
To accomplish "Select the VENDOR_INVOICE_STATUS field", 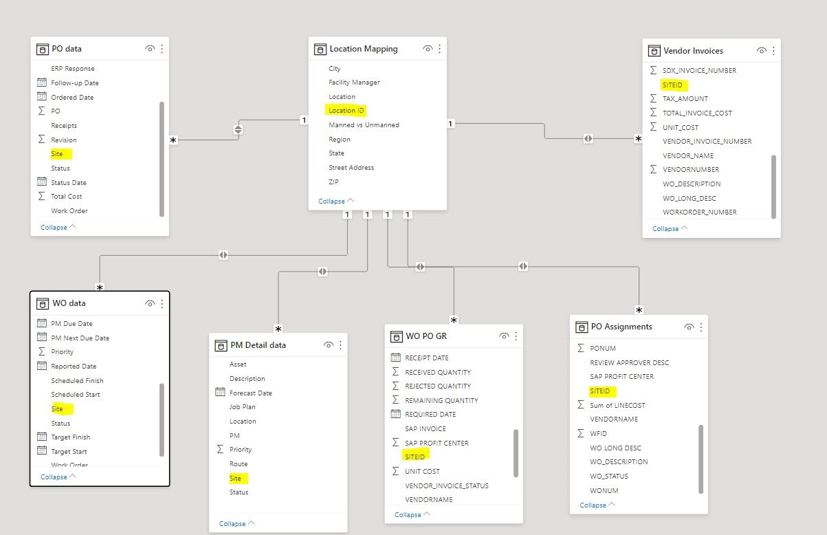I will point(447,485).
